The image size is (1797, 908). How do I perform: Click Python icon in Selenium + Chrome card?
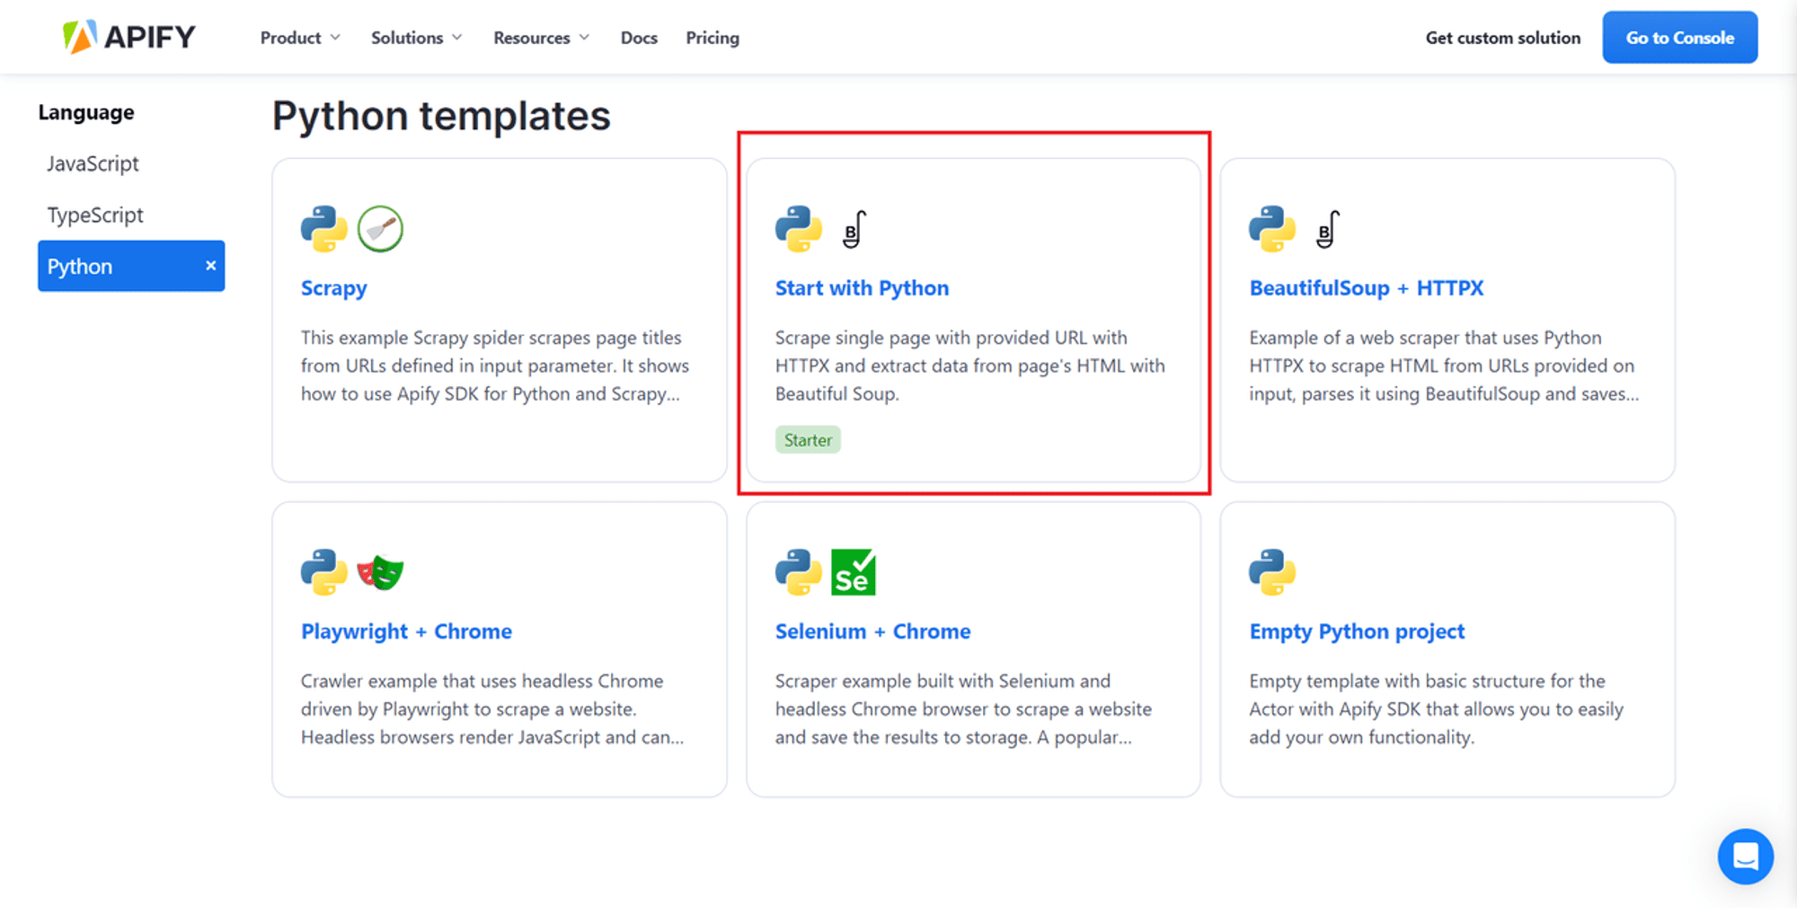798,572
